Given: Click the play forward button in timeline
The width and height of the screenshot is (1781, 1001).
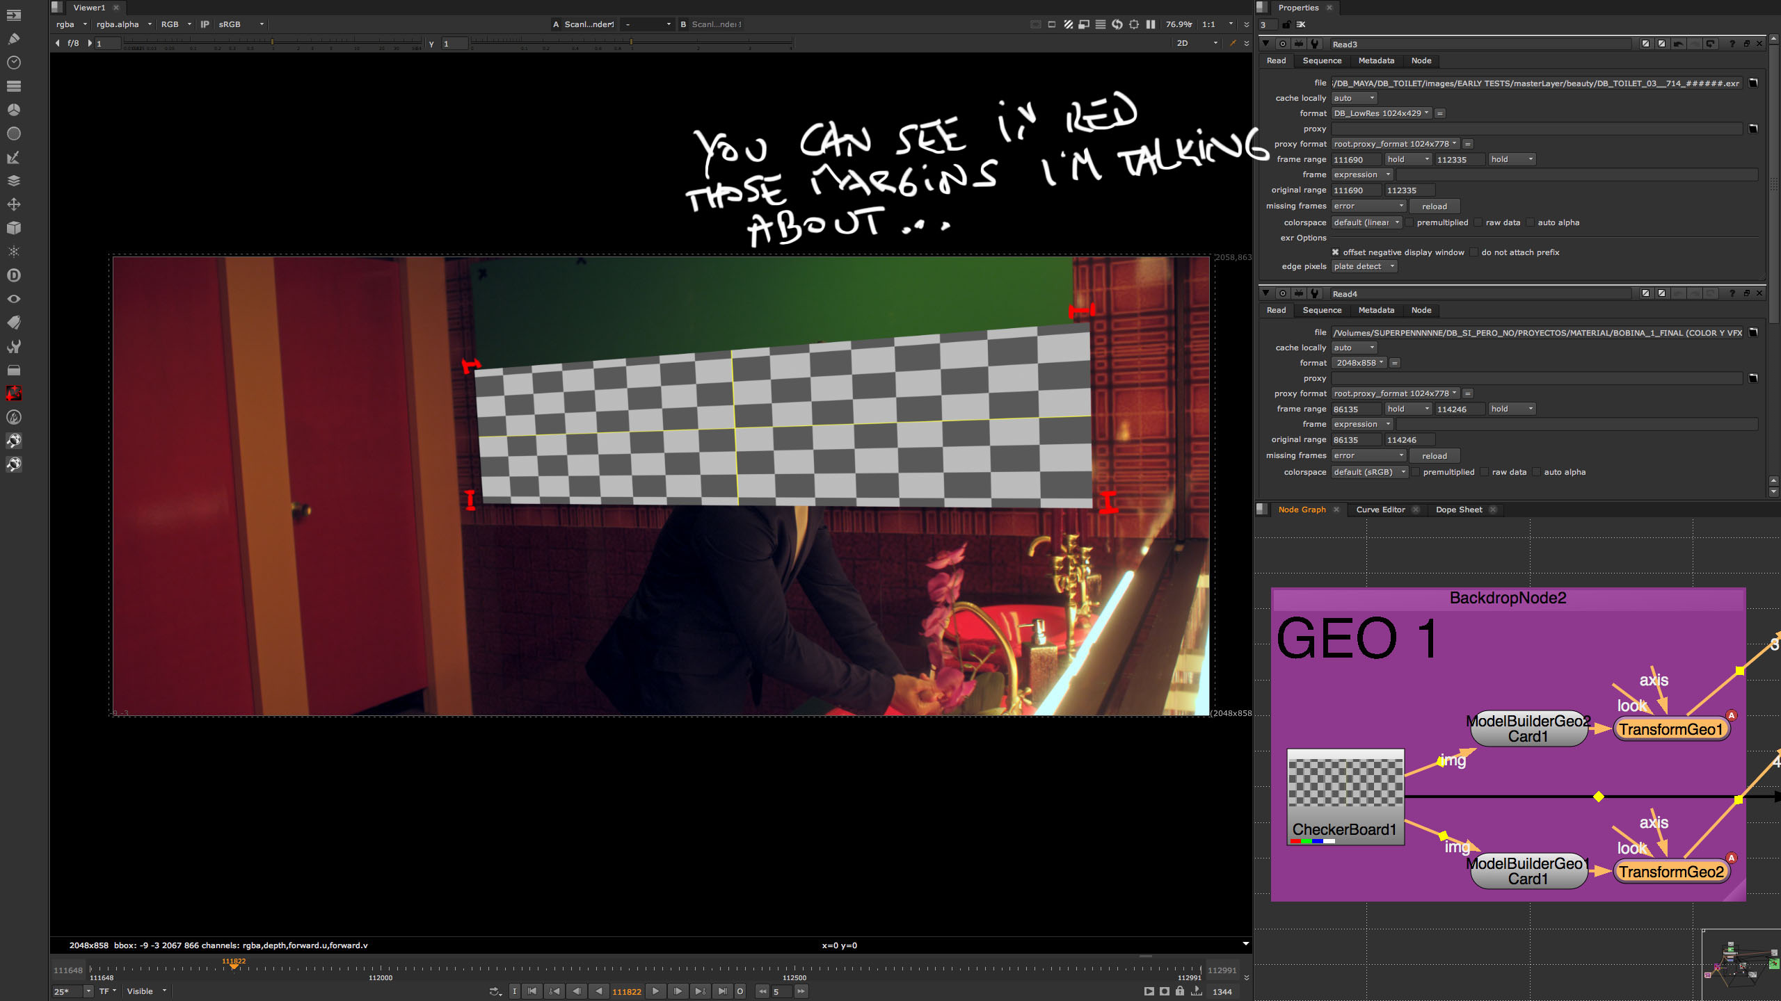Looking at the screenshot, I should [x=655, y=991].
